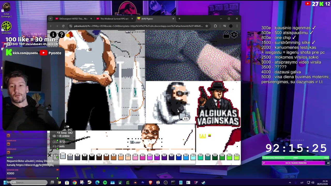The height and width of the screenshot is (186, 331).
Task: Close the Medieval Survival RPG tab
Action: (x=132, y=19)
